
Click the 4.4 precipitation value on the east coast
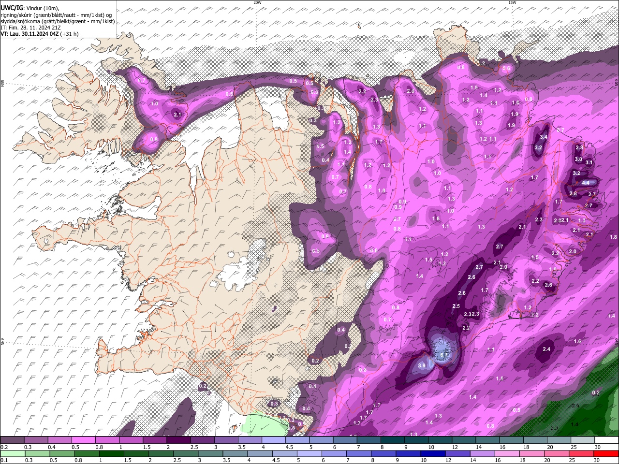(x=586, y=183)
